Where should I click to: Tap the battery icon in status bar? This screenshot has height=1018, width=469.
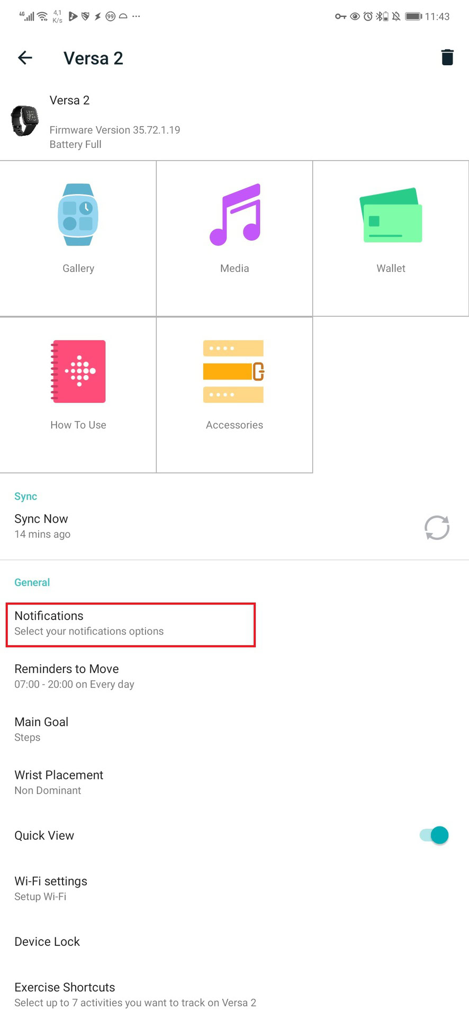(x=413, y=16)
